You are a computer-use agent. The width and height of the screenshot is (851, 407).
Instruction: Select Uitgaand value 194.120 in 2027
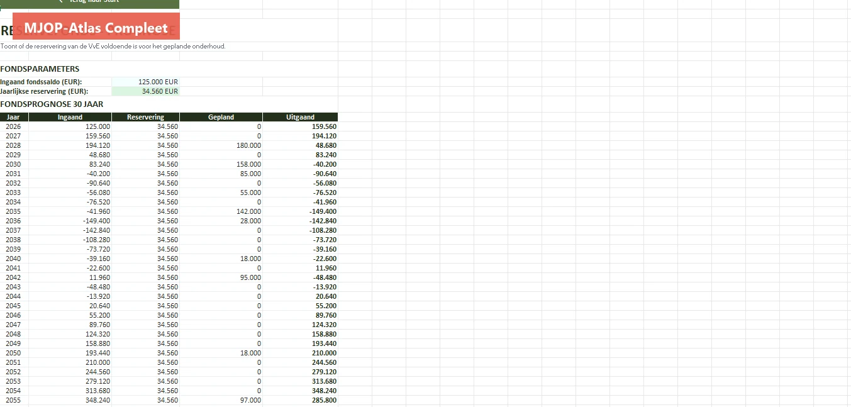(x=300, y=136)
